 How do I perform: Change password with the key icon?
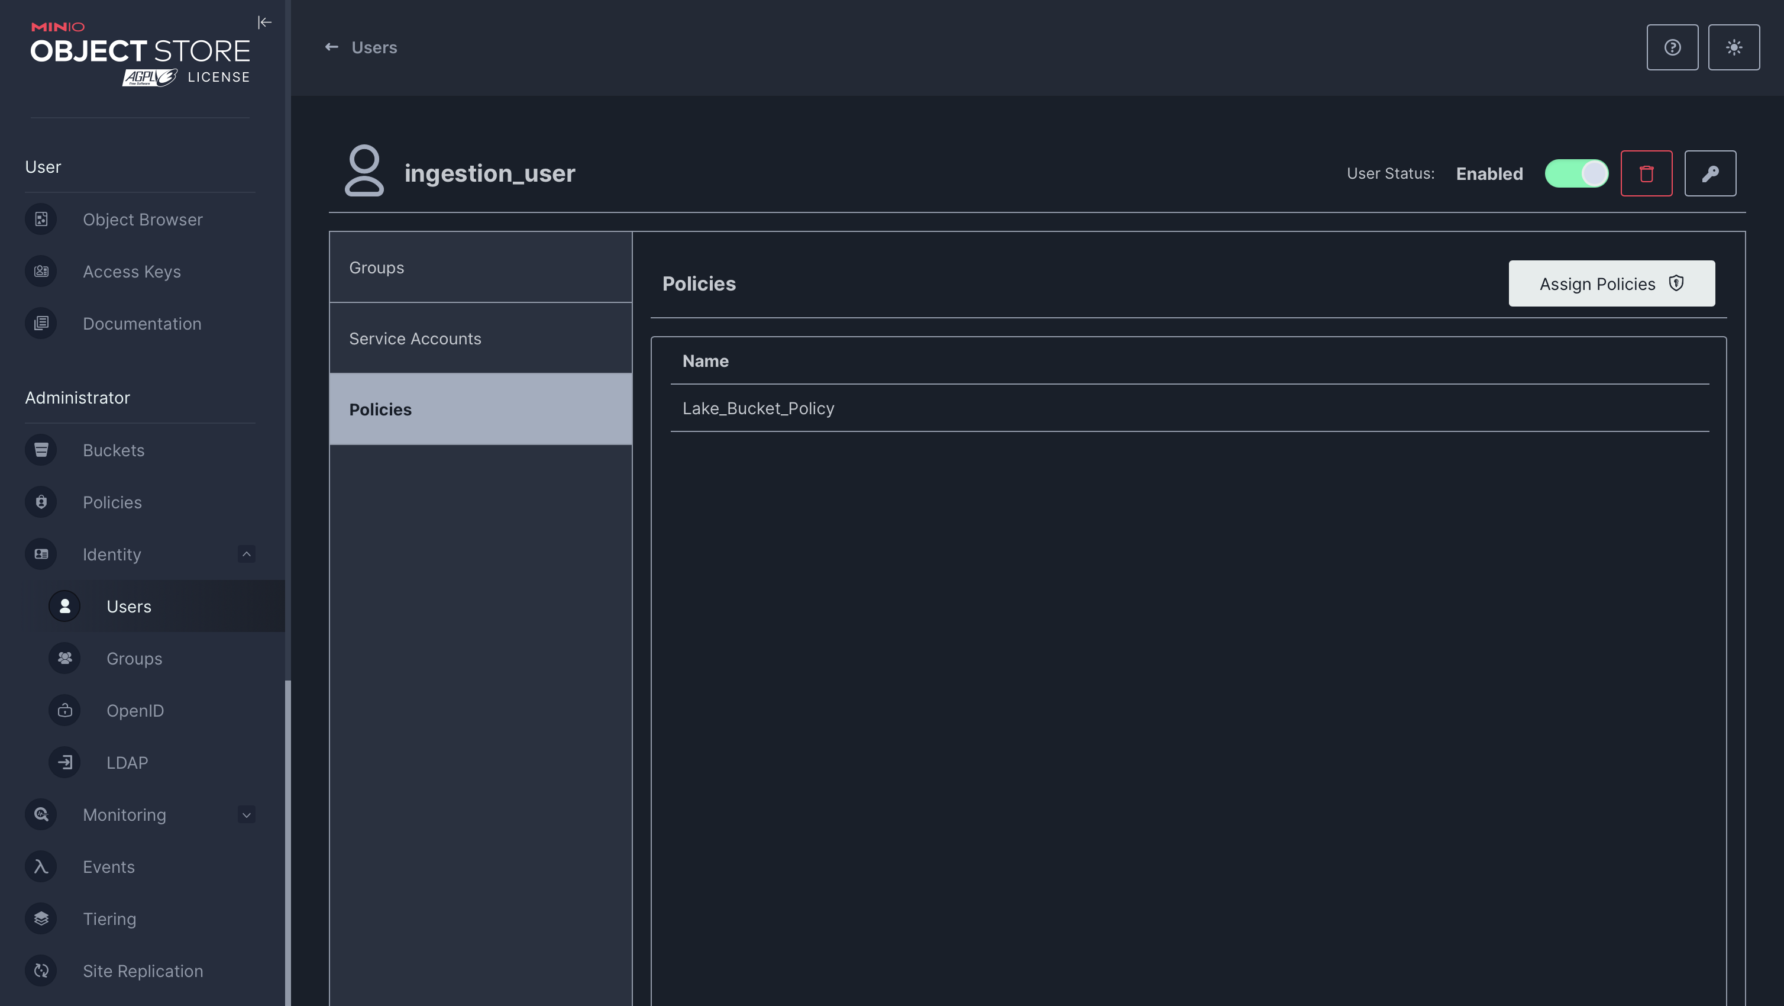1711,173
